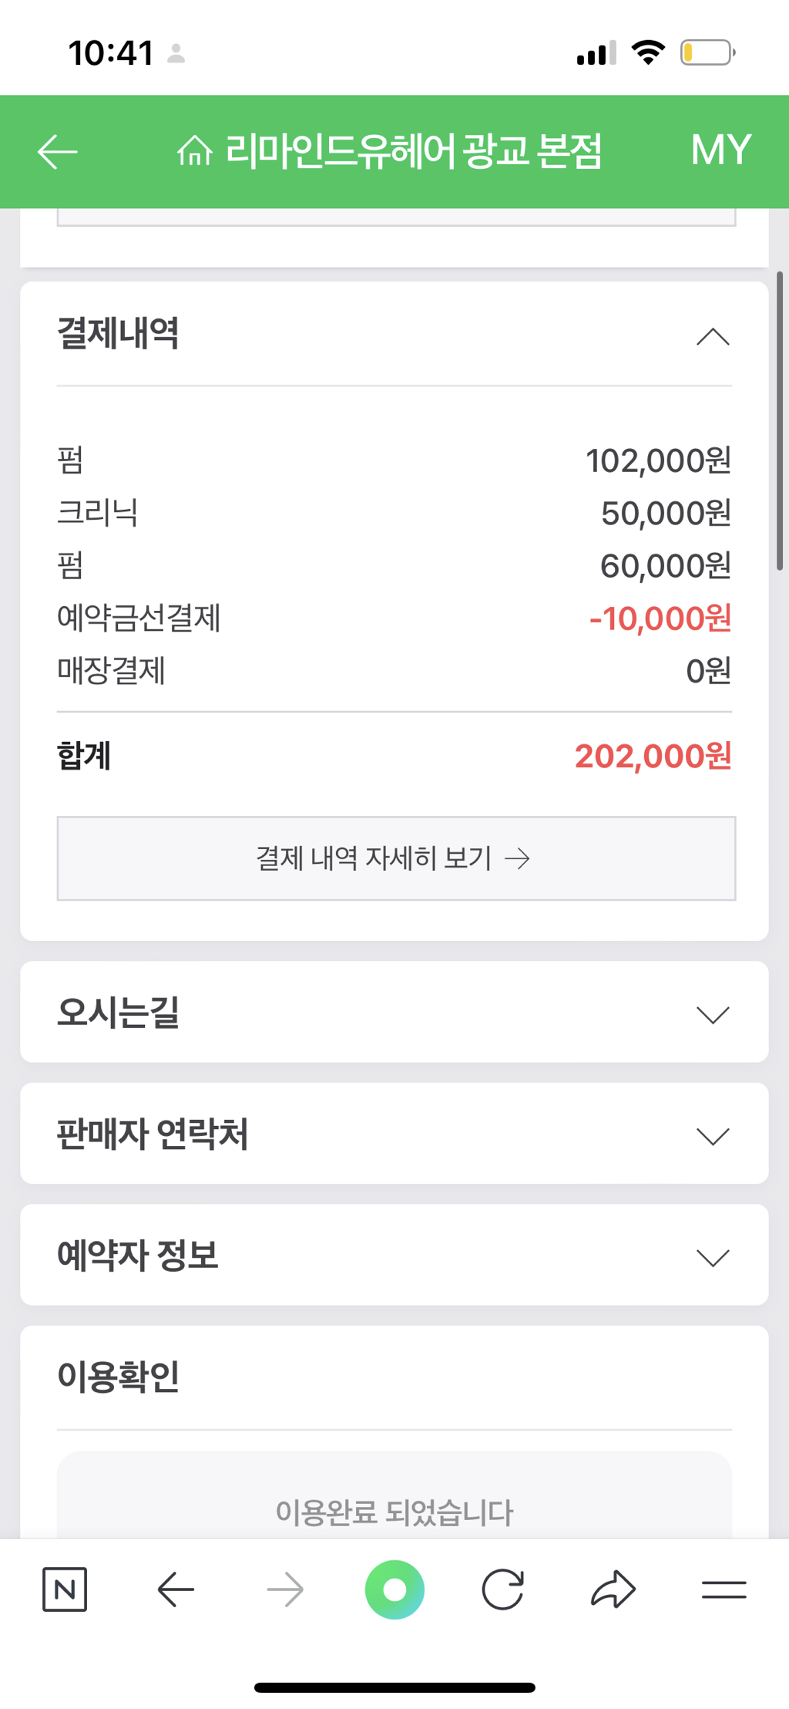The image size is (789, 1709).
Task: Expand the 판매자 연락처 section
Action: click(x=712, y=1135)
